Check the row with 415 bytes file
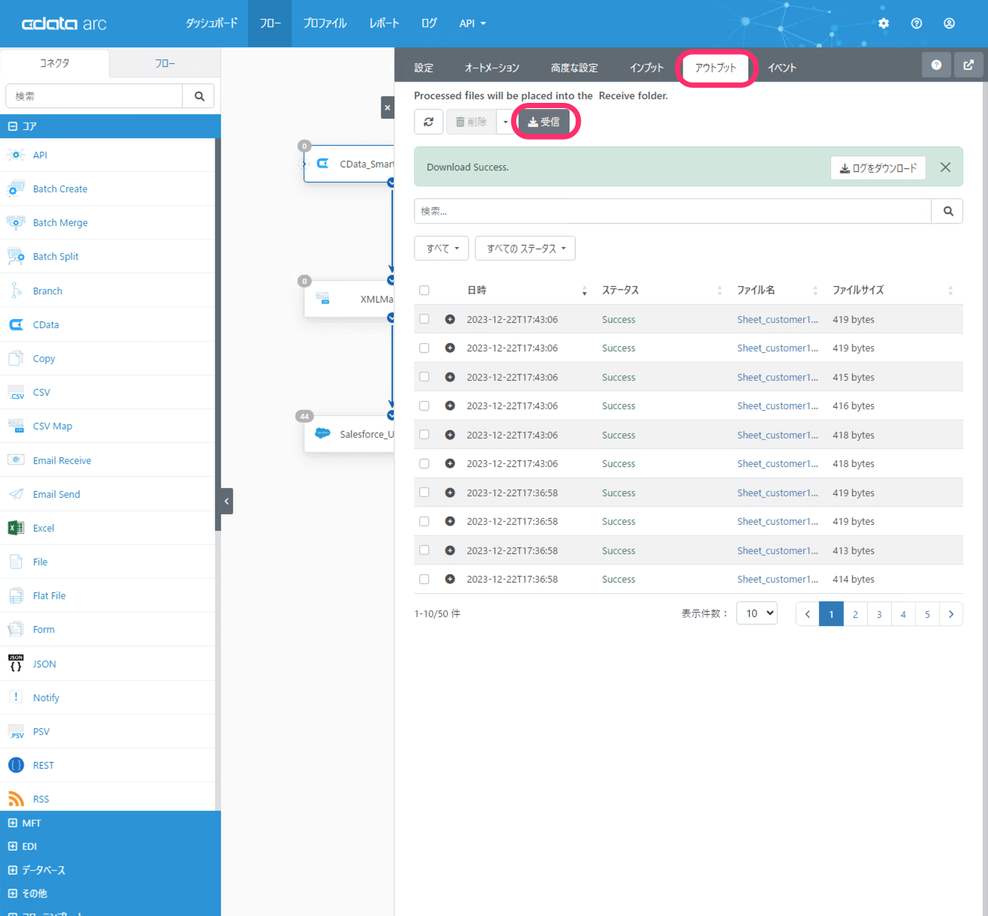 point(425,377)
